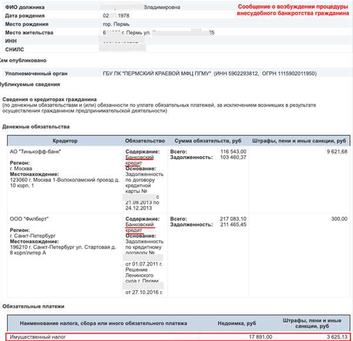
Task: Click the 'ФИО должника' label
Action: [25, 7]
